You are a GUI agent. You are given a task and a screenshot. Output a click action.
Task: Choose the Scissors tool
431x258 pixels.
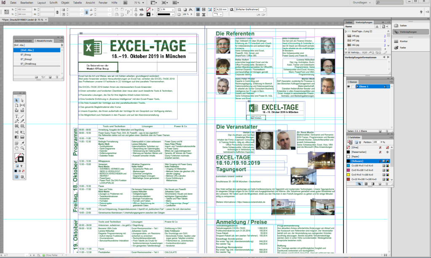tap(17, 132)
